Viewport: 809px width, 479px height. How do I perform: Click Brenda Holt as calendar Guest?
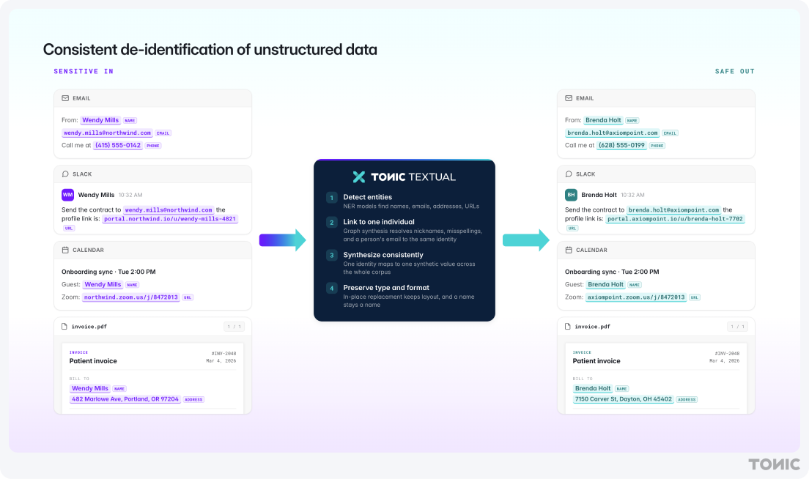tap(606, 285)
